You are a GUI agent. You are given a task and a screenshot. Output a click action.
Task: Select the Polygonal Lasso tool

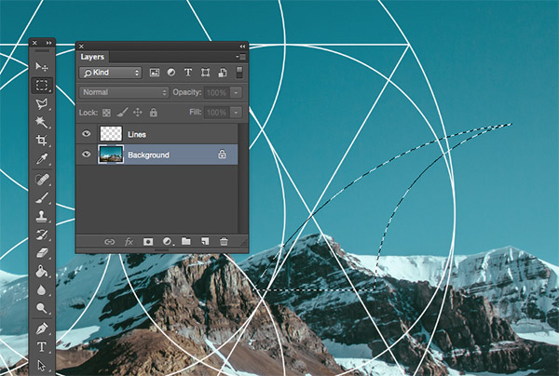click(42, 104)
